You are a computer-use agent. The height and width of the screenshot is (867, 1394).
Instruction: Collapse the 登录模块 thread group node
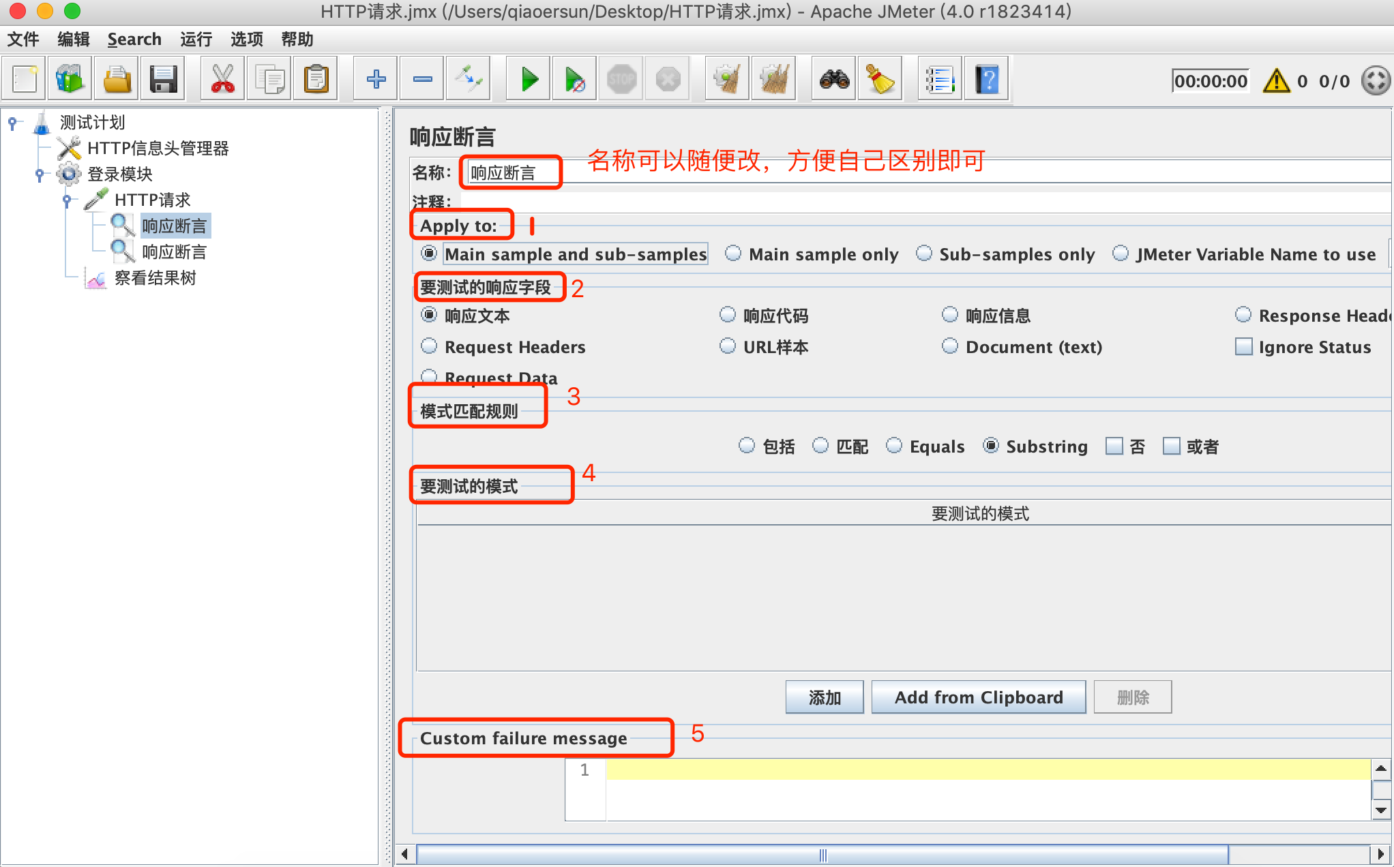40,174
